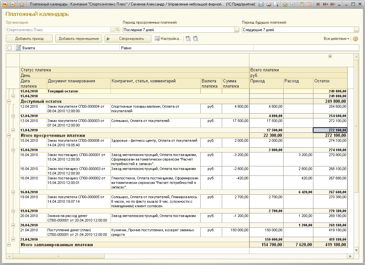Print the report using the printer icon
The height and width of the screenshot is (265, 365).
[269, 5]
